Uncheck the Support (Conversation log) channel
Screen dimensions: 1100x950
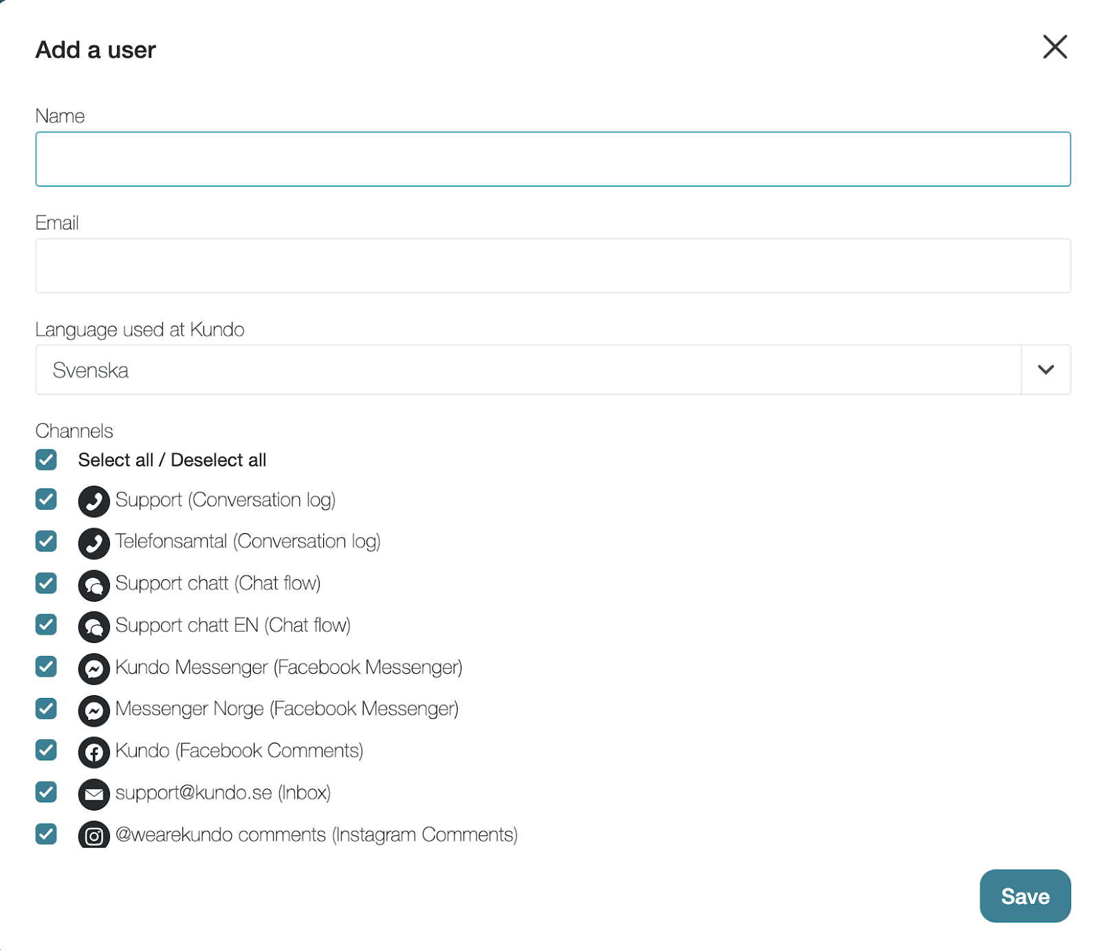(x=46, y=499)
